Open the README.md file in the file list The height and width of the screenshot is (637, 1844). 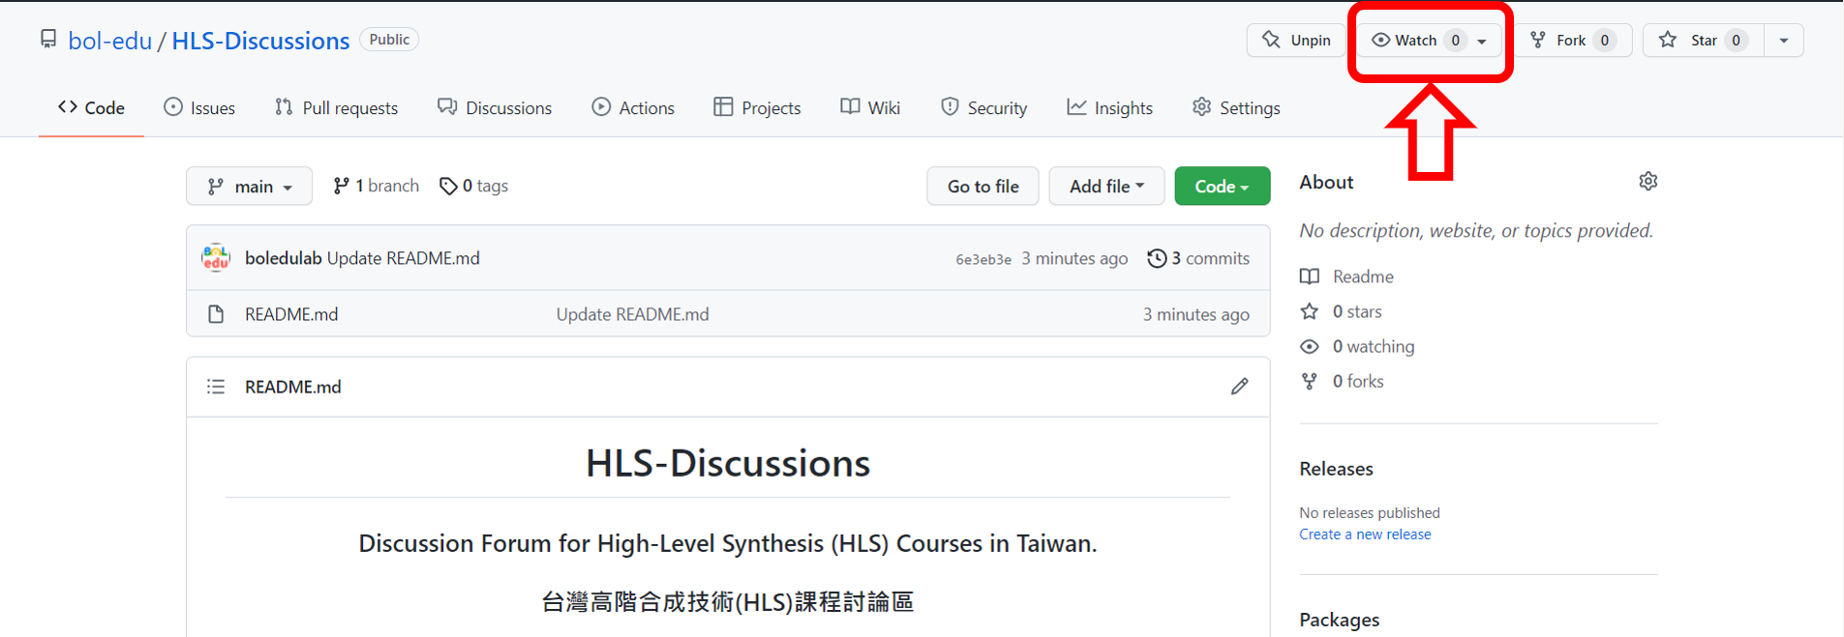pos(291,314)
